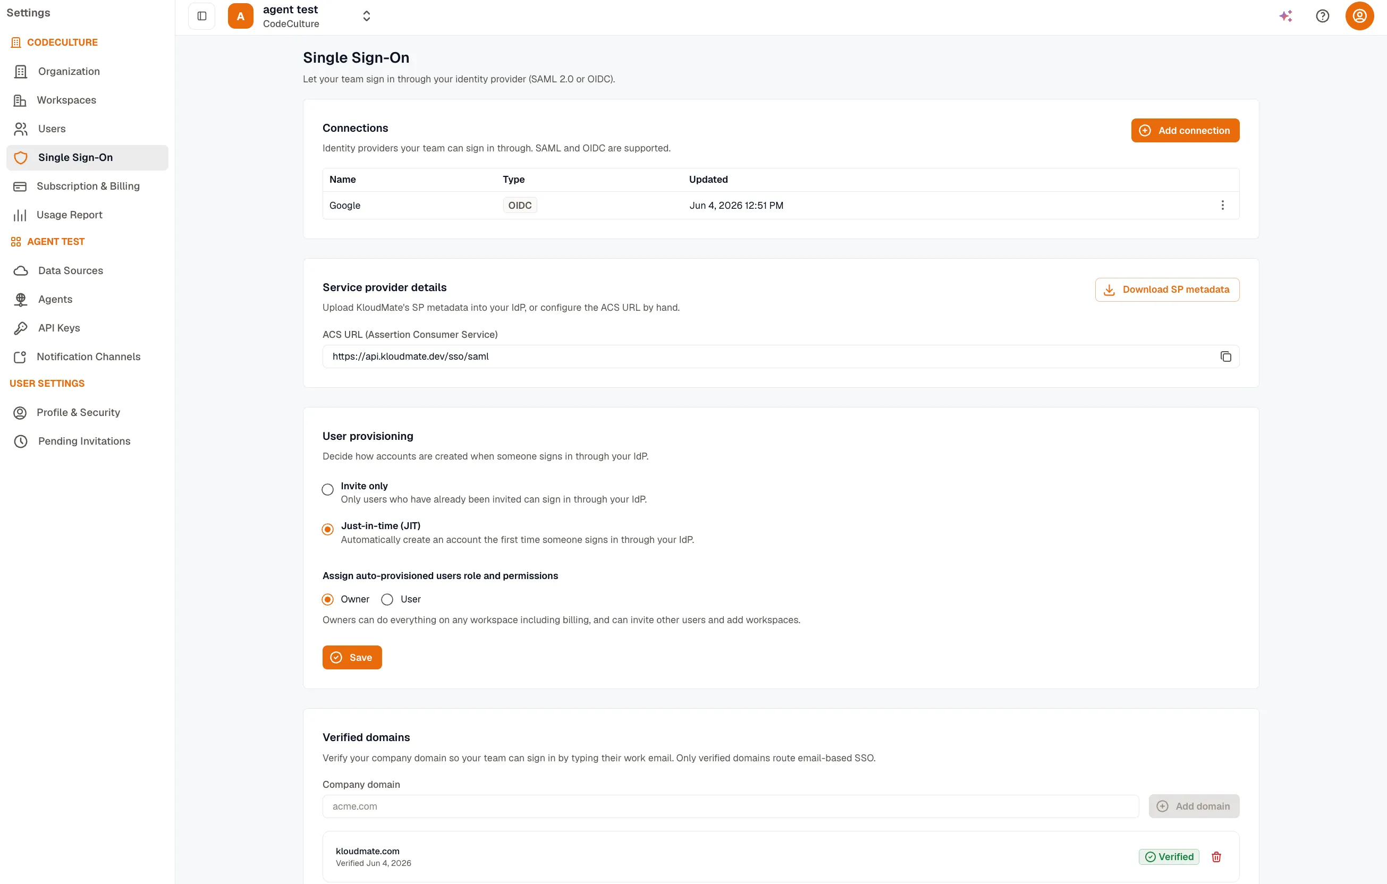Click the CODECULTURE section header
The width and height of the screenshot is (1387, 884).
[x=62, y=42]
